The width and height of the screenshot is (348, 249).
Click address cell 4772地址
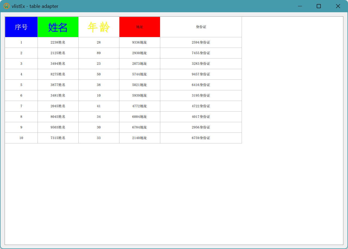point(140,106)
